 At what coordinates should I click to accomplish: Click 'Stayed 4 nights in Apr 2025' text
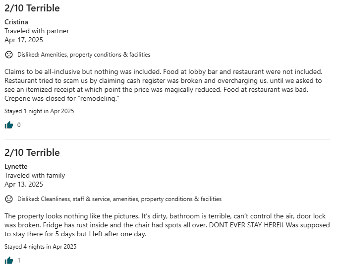click(x=41, y=247)
